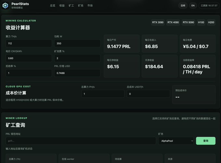Focus the 算力 TH/s input field
The height and width of the screenshot is (163, 221).
coord(29,43)
